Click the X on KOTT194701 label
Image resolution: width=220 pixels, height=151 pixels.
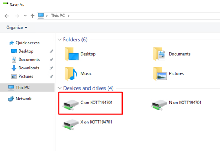click(x=96, y=122)
